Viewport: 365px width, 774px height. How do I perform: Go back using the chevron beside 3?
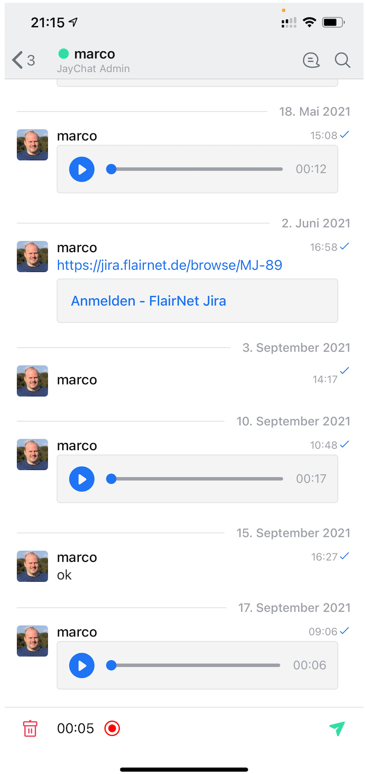tap(17, 60)
